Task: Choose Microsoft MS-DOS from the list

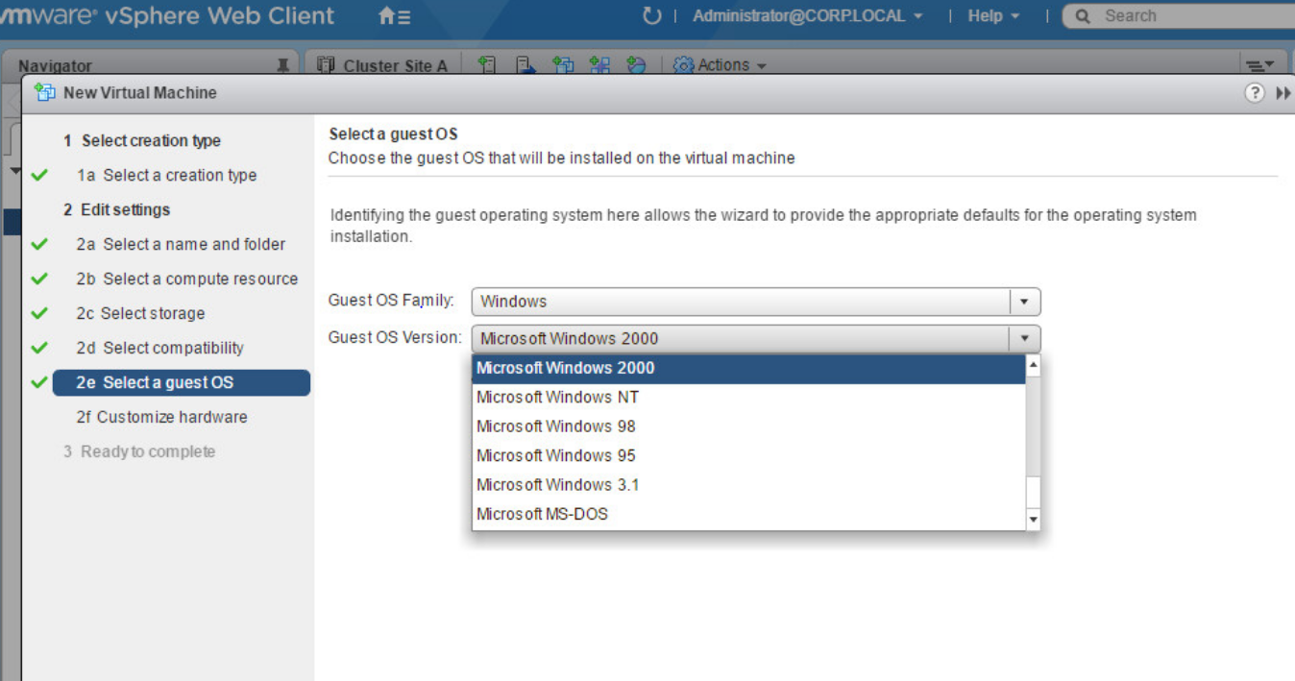Action: [x=749, y=514]
